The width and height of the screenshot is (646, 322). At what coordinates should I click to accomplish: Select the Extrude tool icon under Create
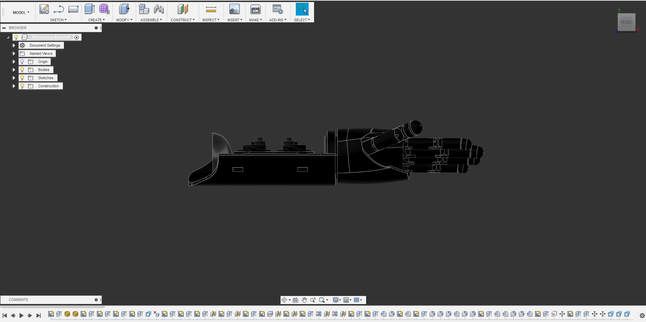tap(90, 9)
